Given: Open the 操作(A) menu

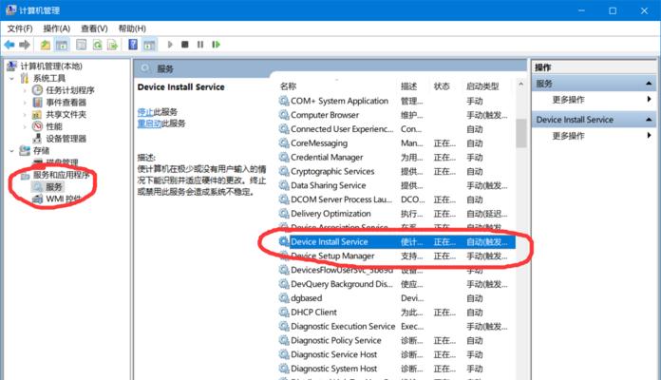Looking at the screenshot, I should click(56, 28).
